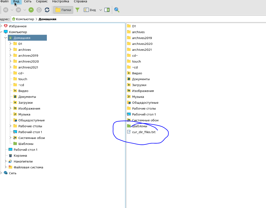Expand archives folder node in tree
266x208 pixels.
coord(10,50)
